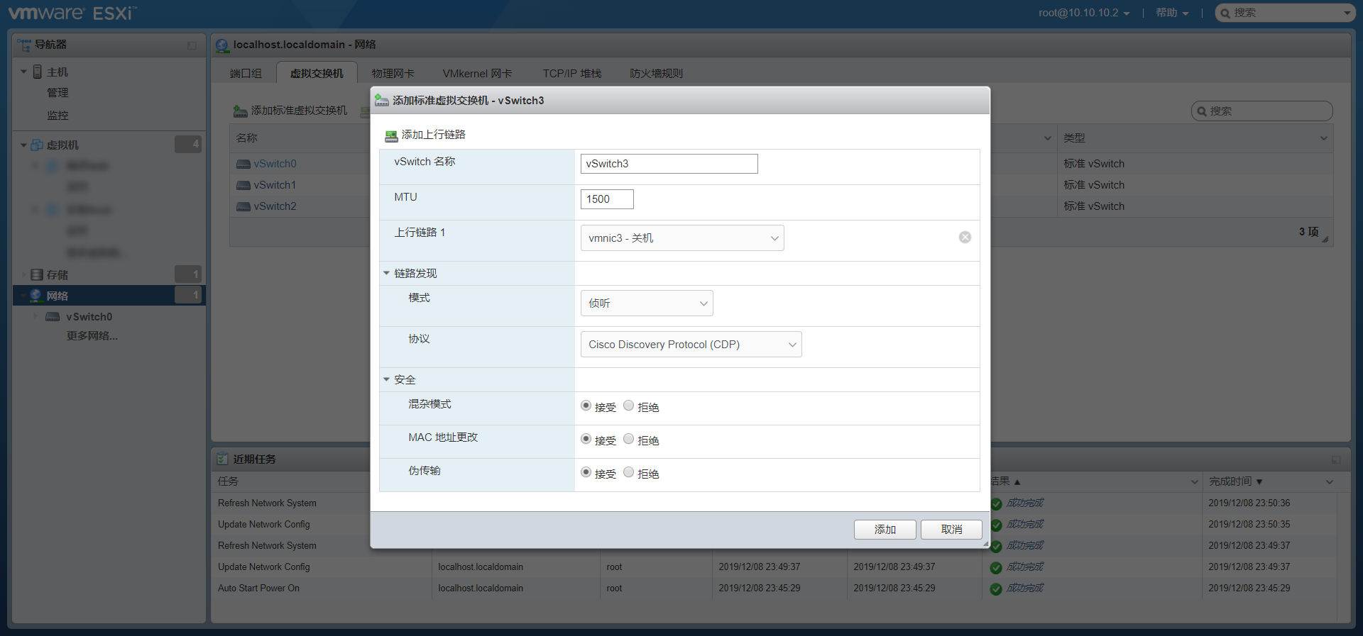The width and height of the screenshot is (1363, 636).
Task: Click the 名称 column header
Action: tap(246, 138)
